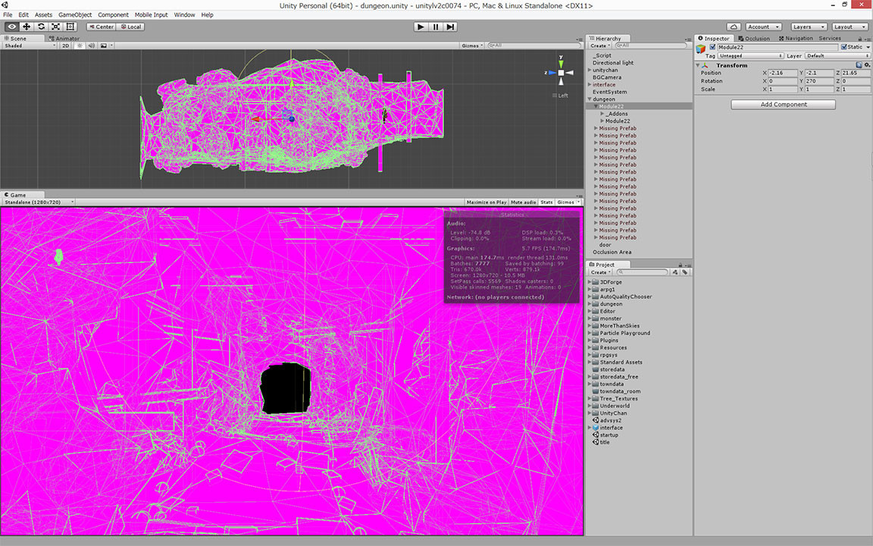
Task: Click the Scene view search field
Action: click(x=533, y=45)
